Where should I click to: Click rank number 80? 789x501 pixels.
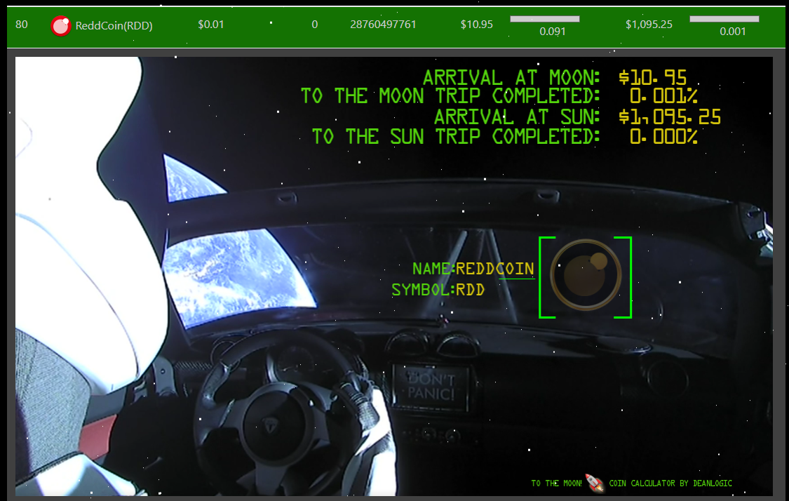click(22, 24)
